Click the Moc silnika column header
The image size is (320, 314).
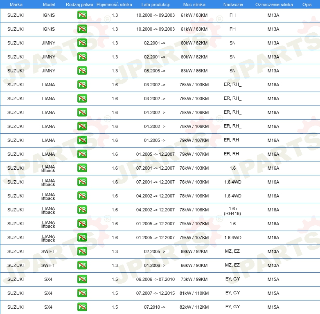pyautogui.click(x=194, y=4)
